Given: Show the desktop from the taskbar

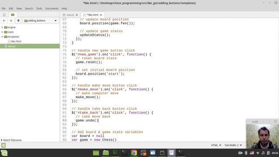Looking at the screenshot, I should (96, 153).
